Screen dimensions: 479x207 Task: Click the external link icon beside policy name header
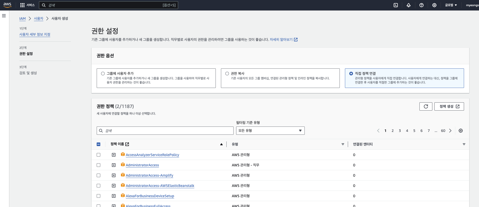pyautogui.click(x=127, y=144)
